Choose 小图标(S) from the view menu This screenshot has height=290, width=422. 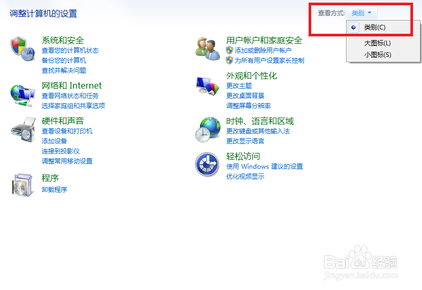coord(378,55)
